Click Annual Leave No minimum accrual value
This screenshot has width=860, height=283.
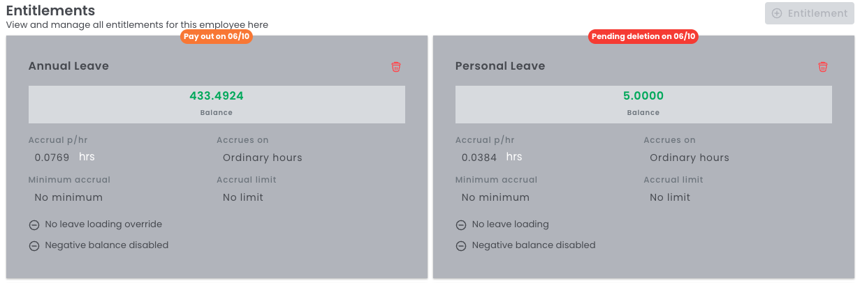click(68, 197)
